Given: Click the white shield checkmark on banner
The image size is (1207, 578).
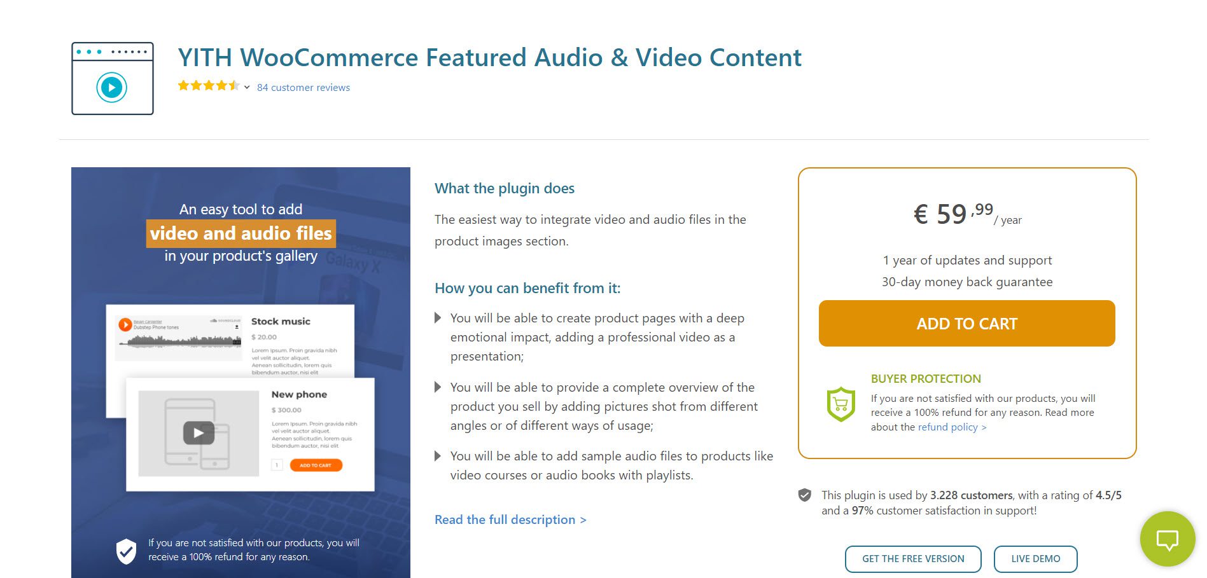Looking at the screenshot, I should pos(126,551).
